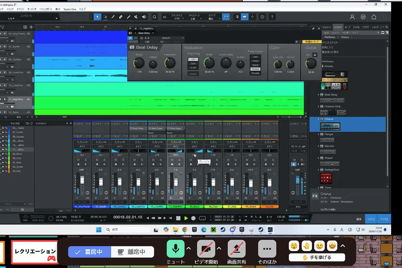
Task: Click the Mix lock icon in Global
Action: click(315, 54)
